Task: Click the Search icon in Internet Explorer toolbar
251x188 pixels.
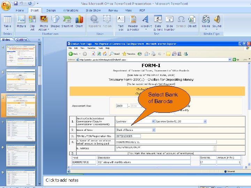Action: click(x=114, y=54)
